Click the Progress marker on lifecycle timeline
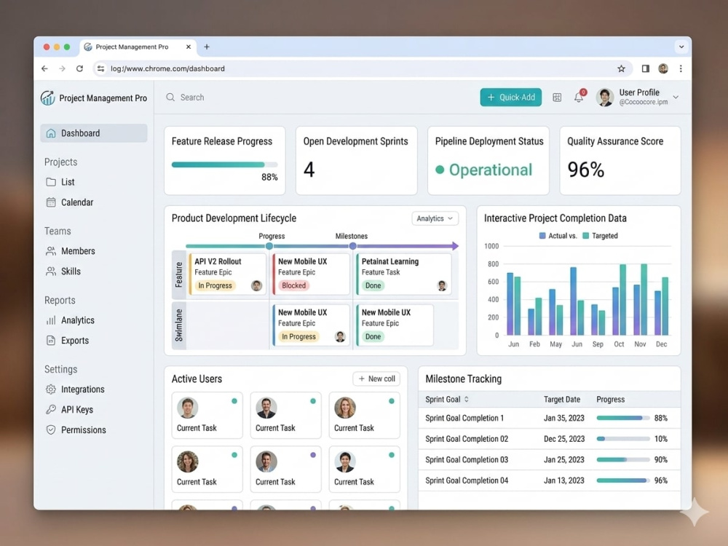The width and height of the screenshot is (728, 546). click(269, 246)
